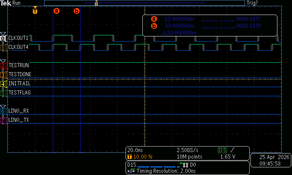The image size is (292, 175).
Task: Click the TESTDONE signal label
Action: [20, 74]
